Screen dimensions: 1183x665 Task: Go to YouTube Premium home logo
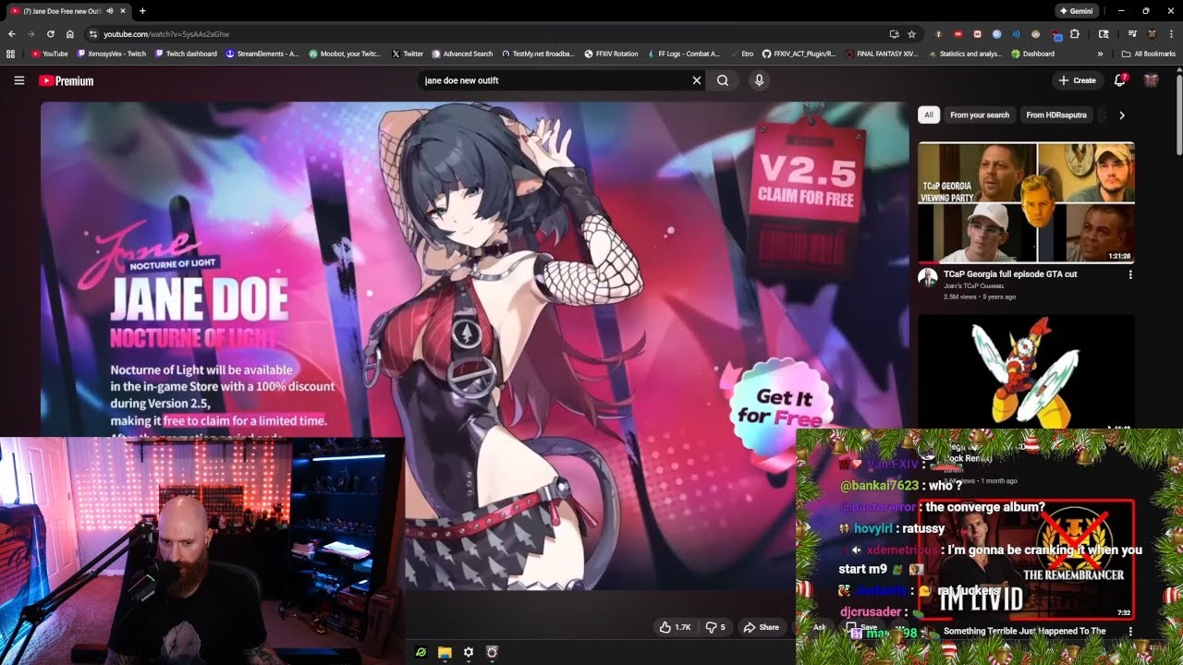(67, 80)
